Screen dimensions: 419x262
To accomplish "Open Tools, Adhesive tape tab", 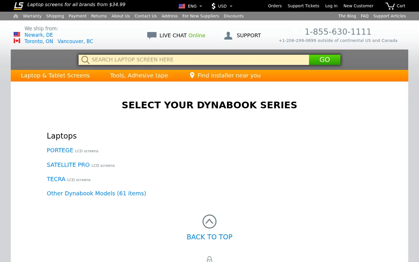I will click(x=139, y=75).
